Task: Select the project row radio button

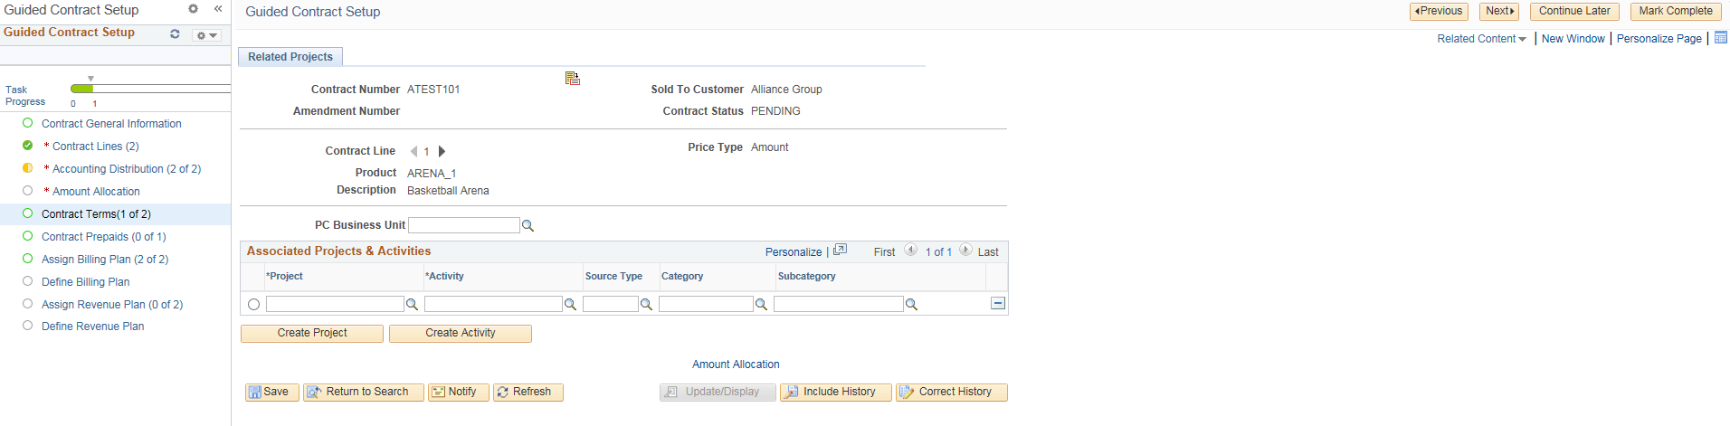Action: tap(253, 305)
